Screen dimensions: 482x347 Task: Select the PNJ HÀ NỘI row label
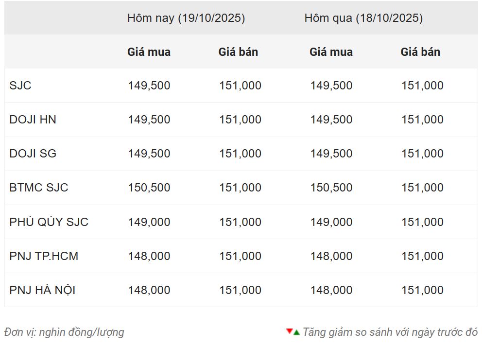(42, 290)
